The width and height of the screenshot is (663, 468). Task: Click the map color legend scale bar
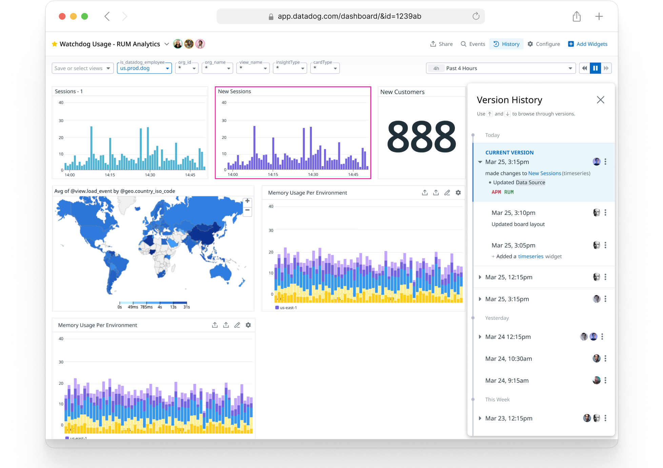pos(153,303)
